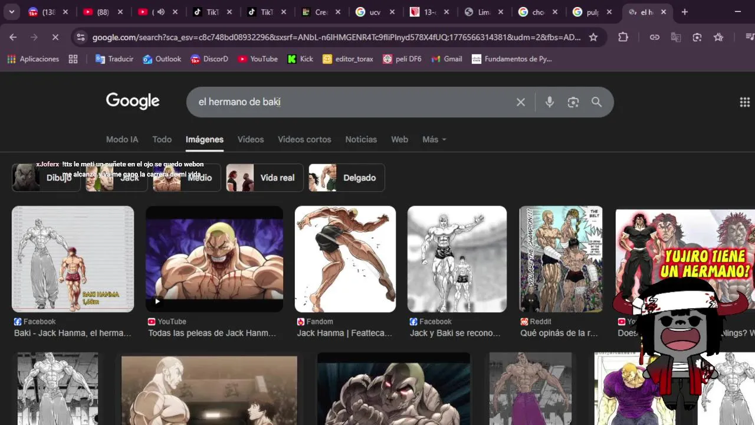Open Baki height comparison Facebook image
The height and width of the screenshot is (425, 755).
point(73,259)
